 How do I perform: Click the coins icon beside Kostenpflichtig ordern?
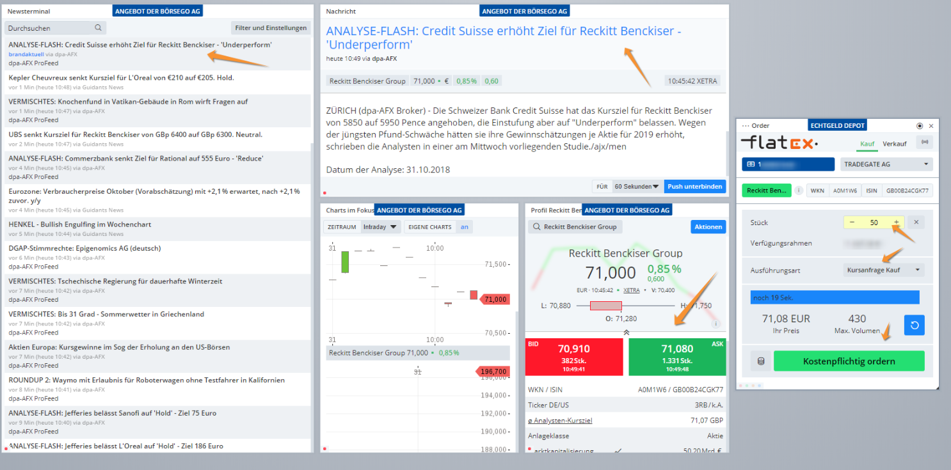[x=760, y=361]
